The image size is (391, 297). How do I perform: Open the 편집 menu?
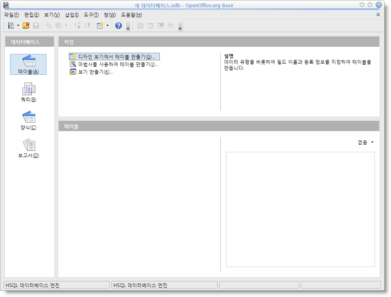click(x=31, y=15)
